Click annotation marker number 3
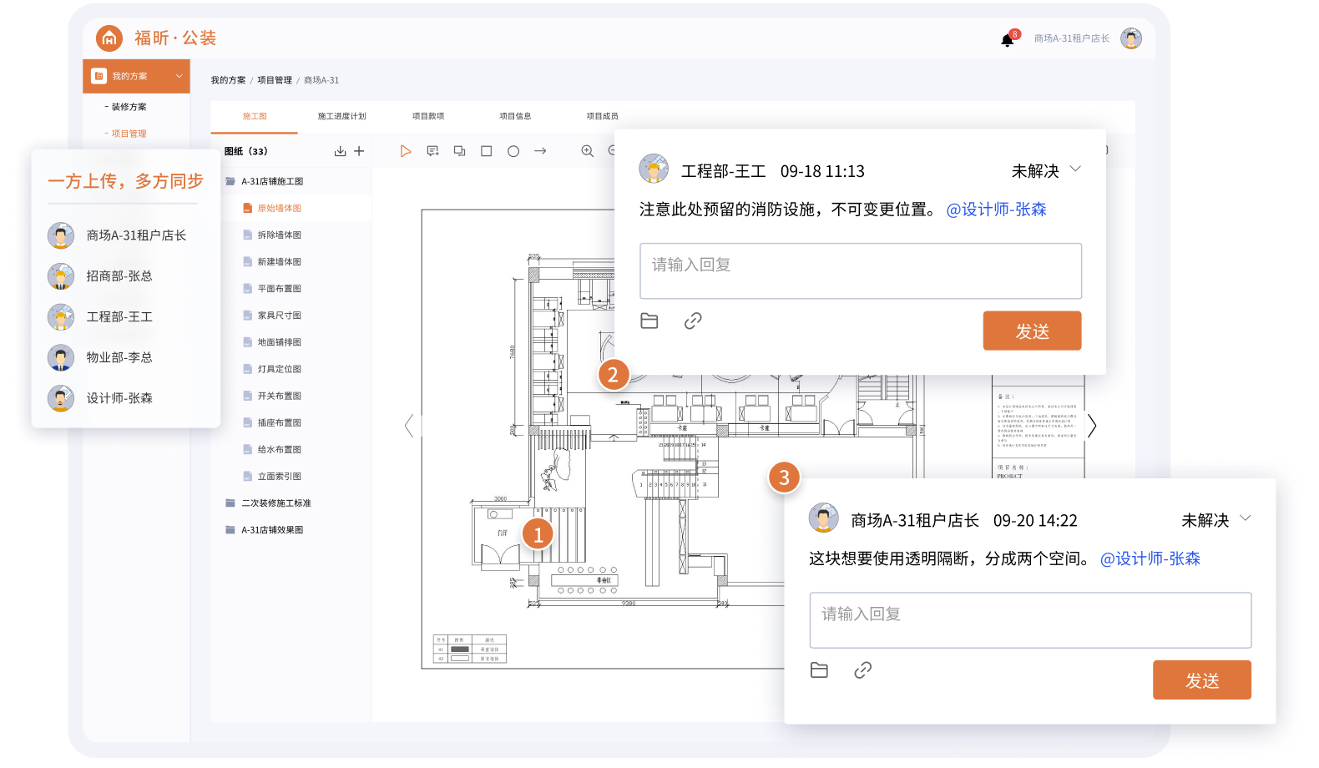This screenshot has height=768, width=1319. [784, 477]
